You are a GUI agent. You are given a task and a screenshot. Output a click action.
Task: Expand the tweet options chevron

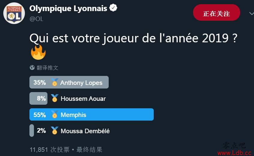point(252,13)
